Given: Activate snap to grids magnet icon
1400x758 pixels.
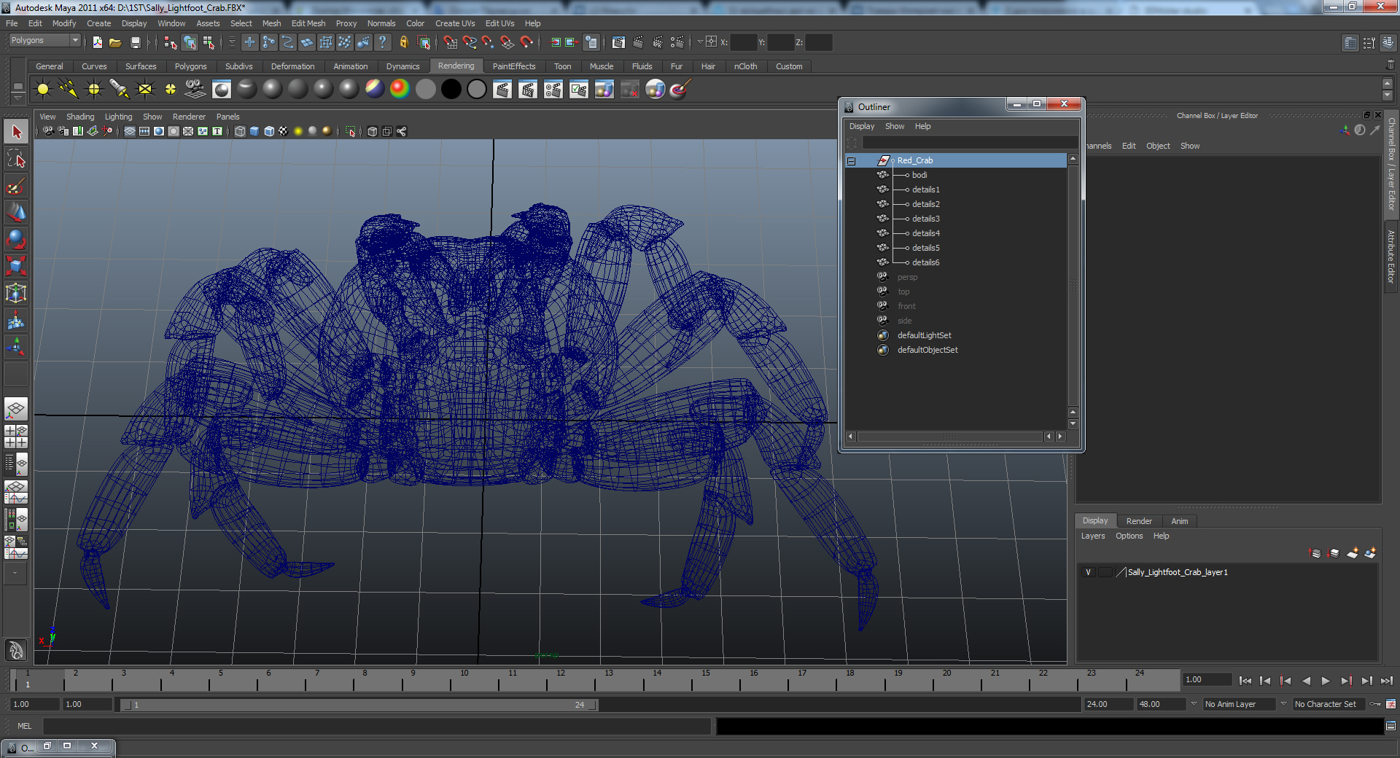Looking at the screenshot, I should (450, 42).
